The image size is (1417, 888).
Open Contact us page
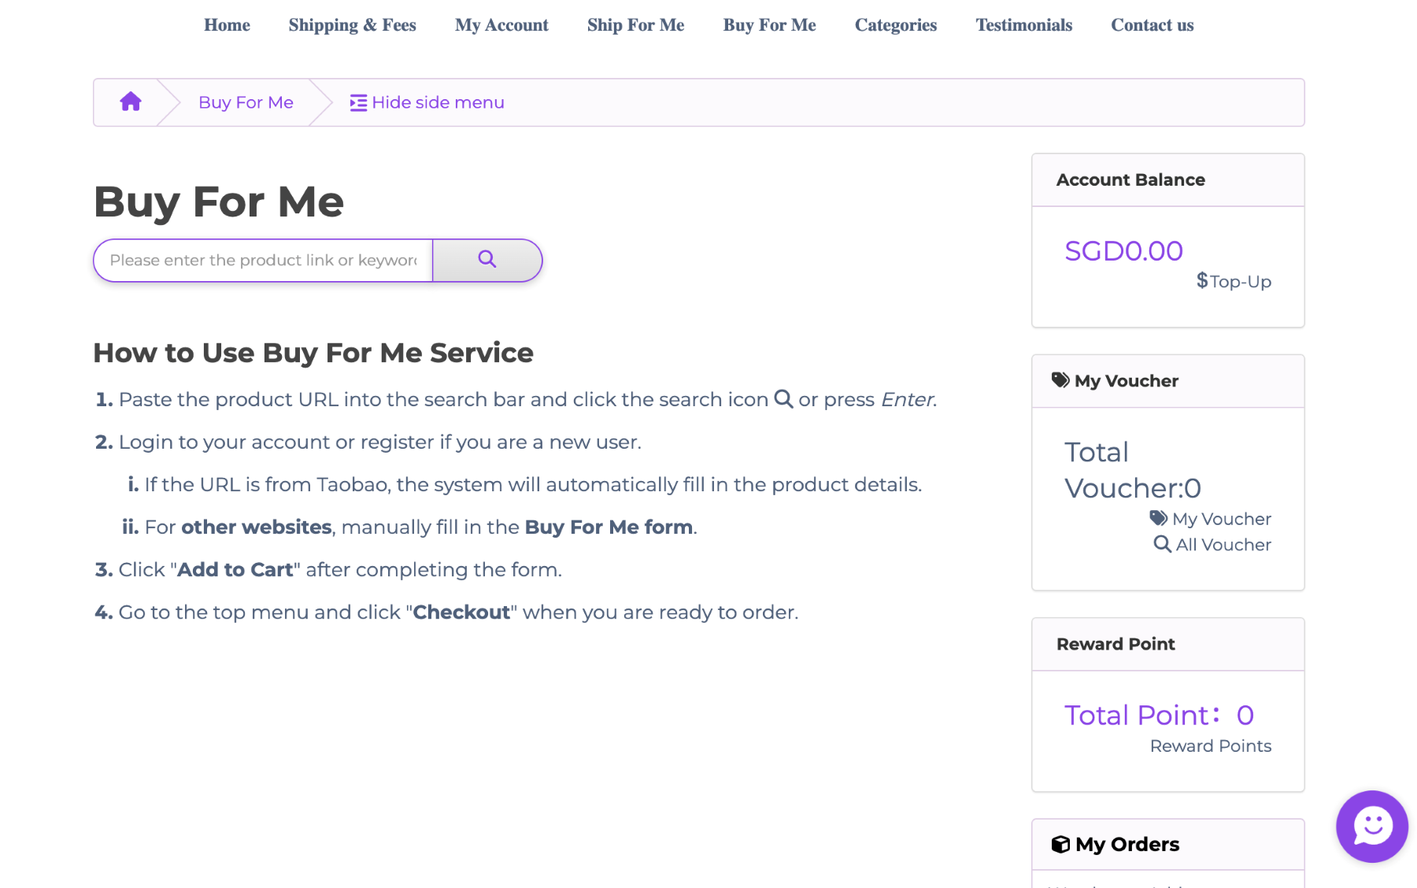[x=1152, y=25]
